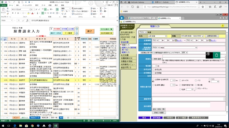Click the 旅費精算状況 sidebar menu link
The height and width of the screenshot is (128, 229).
(127, 58)
